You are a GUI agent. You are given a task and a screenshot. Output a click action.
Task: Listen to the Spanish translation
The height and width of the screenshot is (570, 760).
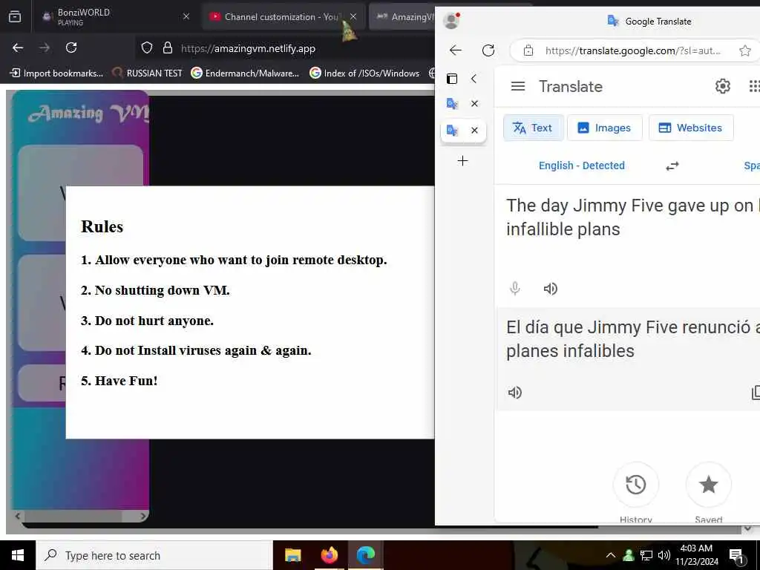(x=515, y=393)
